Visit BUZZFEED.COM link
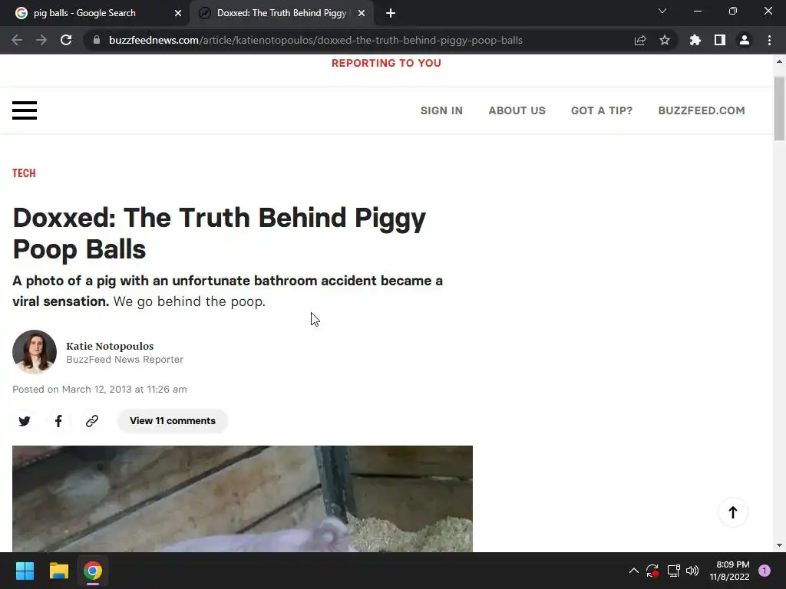This screenshot has height=589, width=786. click(x=702, y=110)
